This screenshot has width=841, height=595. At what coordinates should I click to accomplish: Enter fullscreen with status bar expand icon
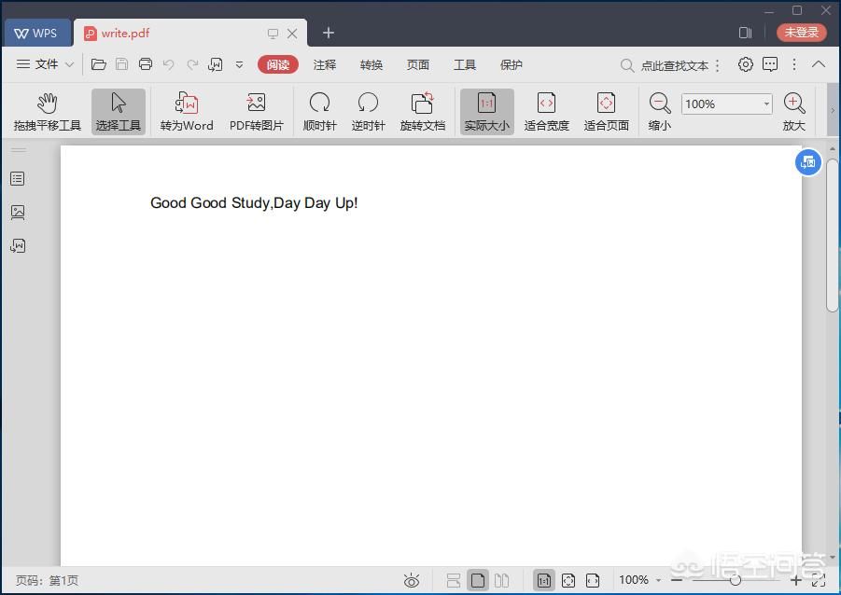click(819, 580)
